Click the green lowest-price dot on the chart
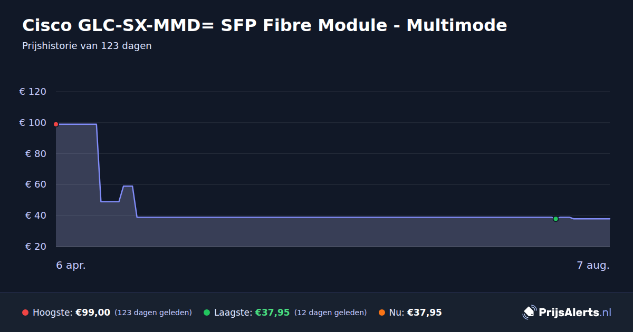The image size is (633, 332). (555, 219)
